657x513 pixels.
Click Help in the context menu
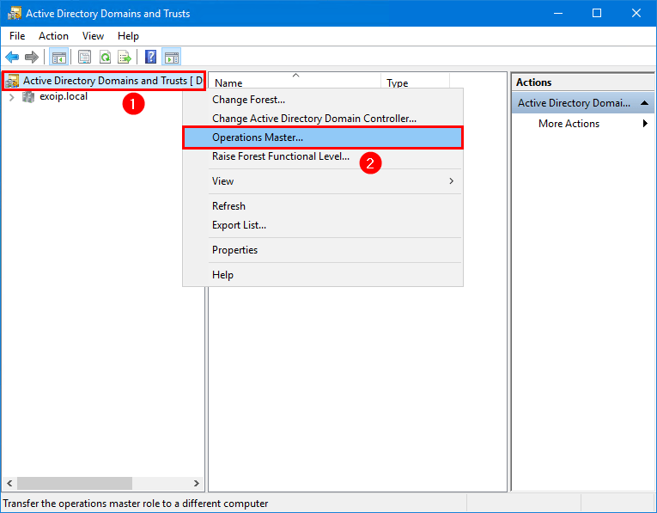(323, 275)
